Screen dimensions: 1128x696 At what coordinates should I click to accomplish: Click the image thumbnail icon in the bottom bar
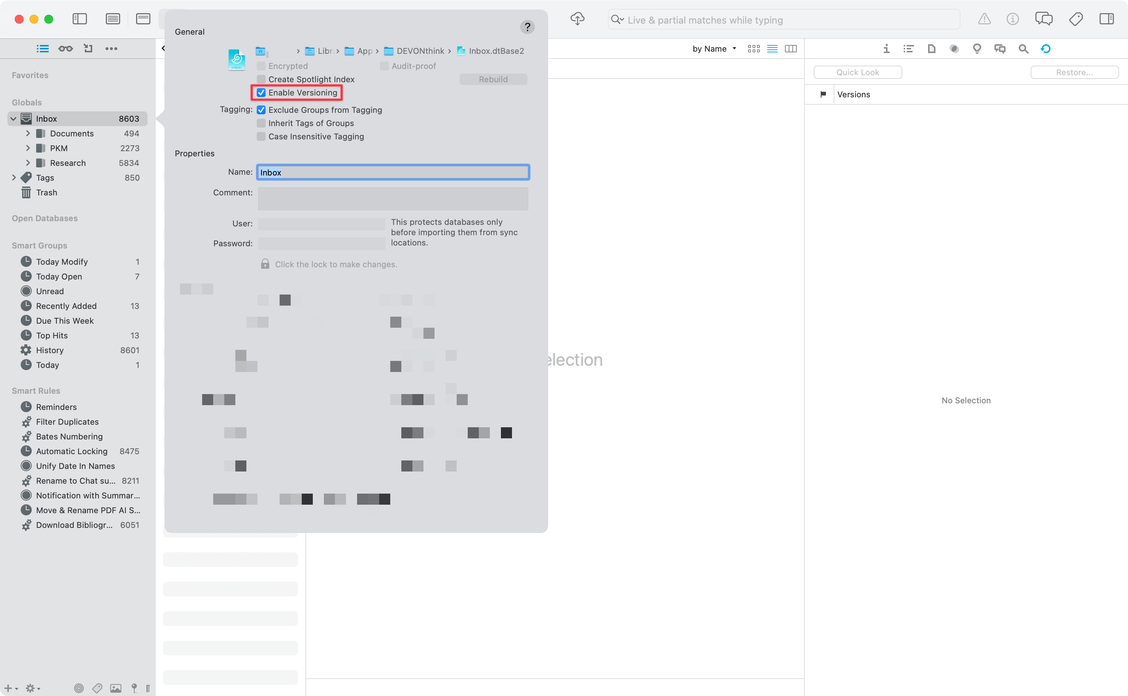click(x=115, y=688)
